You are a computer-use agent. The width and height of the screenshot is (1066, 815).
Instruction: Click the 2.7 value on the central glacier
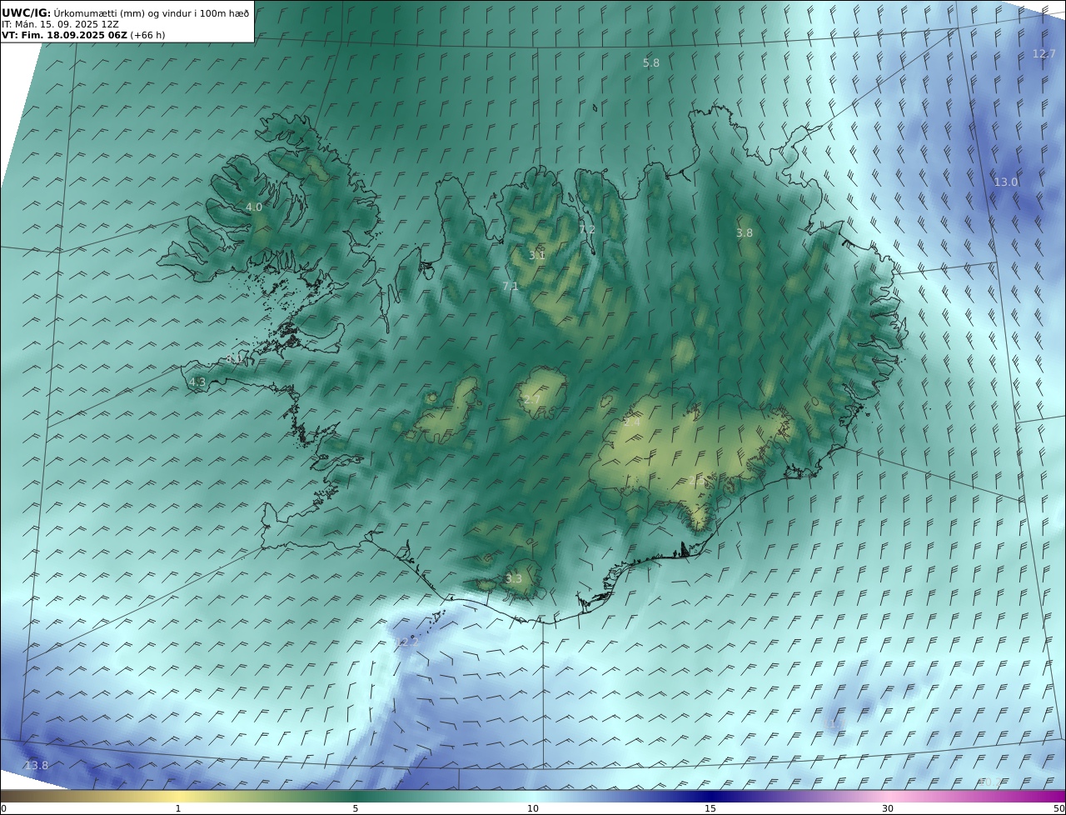pos(531,400)
